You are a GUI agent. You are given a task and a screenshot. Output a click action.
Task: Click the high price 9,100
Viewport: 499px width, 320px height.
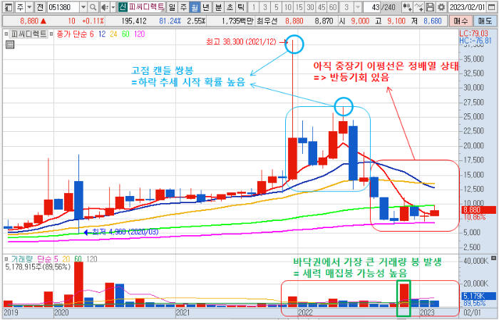click(x=396, y=21)
